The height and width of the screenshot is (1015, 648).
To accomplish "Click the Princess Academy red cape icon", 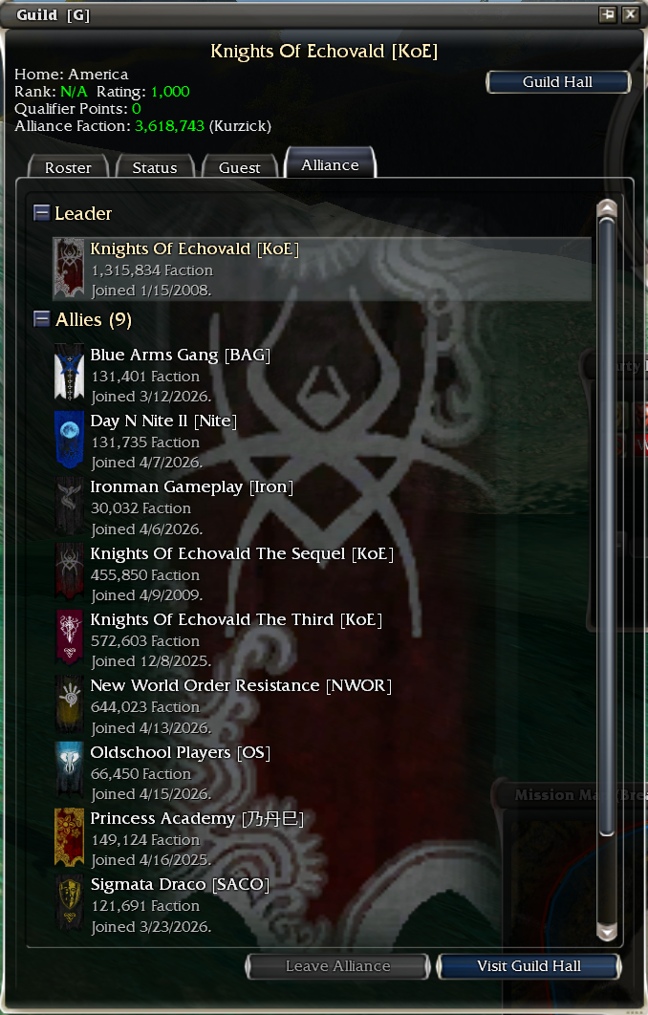I will pos(69,836).
